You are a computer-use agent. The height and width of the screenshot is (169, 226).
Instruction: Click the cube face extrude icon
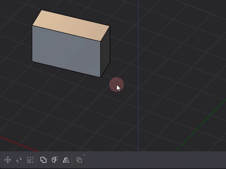pyautogui.click(x=55, y=160)
